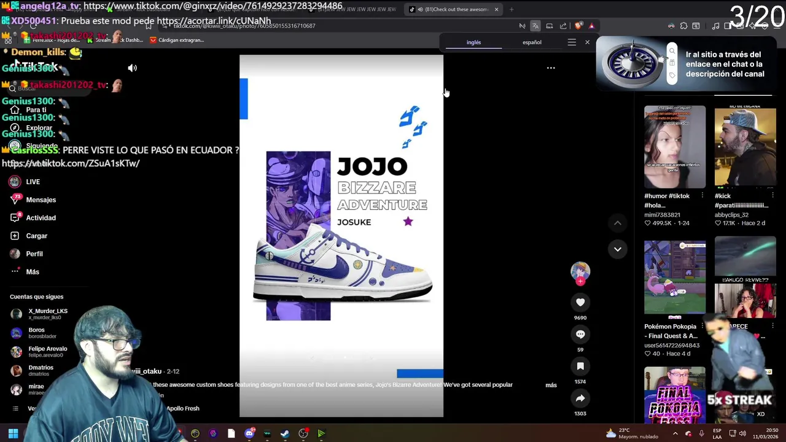The width and height of the screenshot is (786, 442).
Task: Click the roulette ad banner
Action: [687, 64]
